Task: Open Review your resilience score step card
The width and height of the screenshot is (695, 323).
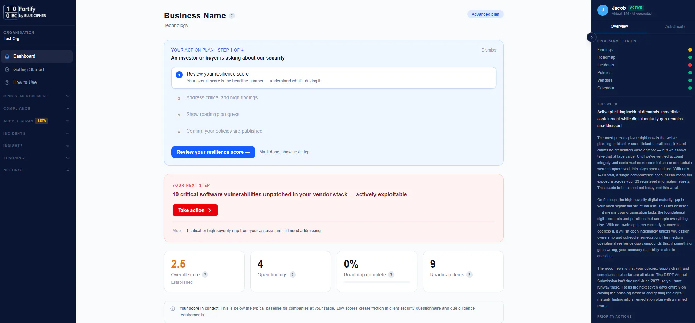Action: click(x=334, y=78)
